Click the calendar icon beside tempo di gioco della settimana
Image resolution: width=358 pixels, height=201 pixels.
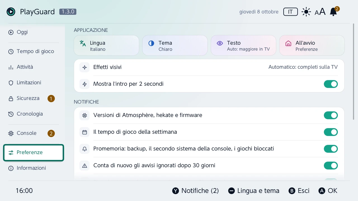pos(84,132)
